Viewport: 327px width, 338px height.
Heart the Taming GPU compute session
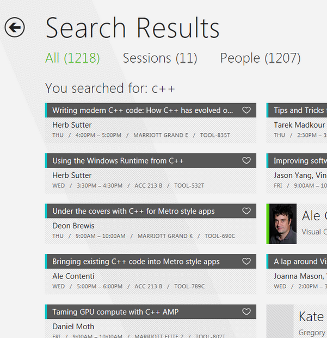pyautogui.click(x=246, y=312)
